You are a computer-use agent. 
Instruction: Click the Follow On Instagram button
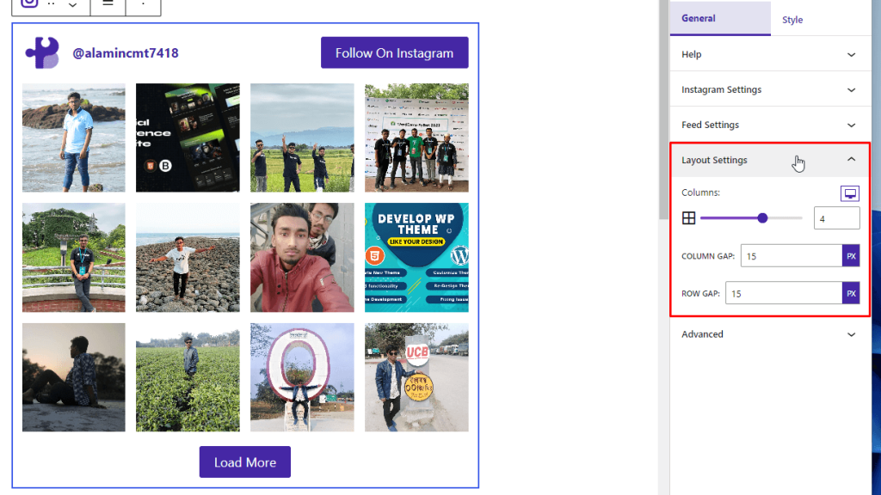pyautogui.click(x=394, y=52)
